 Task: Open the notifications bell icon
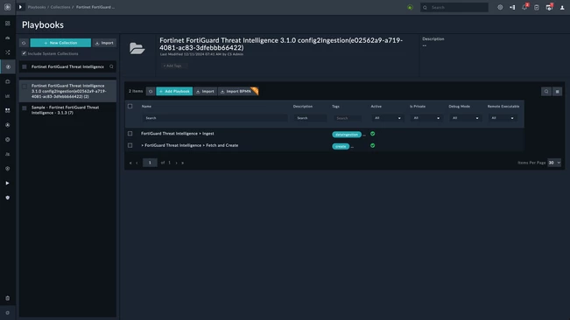pos(524,7)
